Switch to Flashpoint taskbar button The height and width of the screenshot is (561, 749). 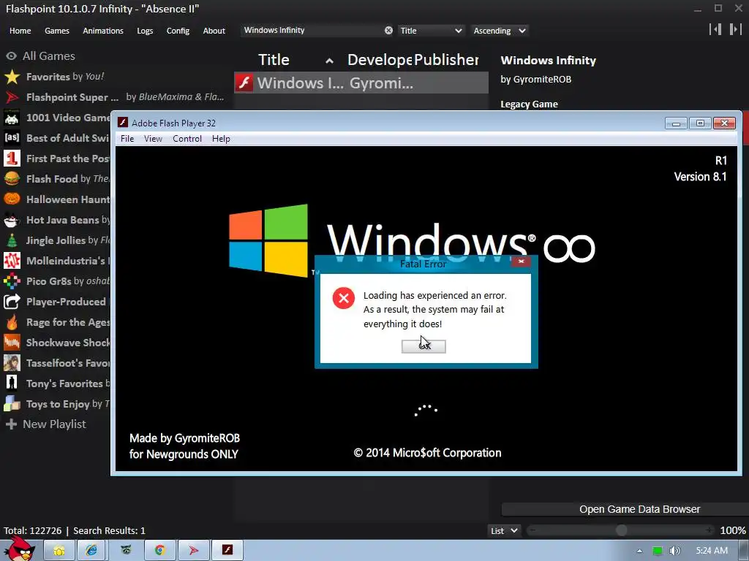click(x=193, y=550)
